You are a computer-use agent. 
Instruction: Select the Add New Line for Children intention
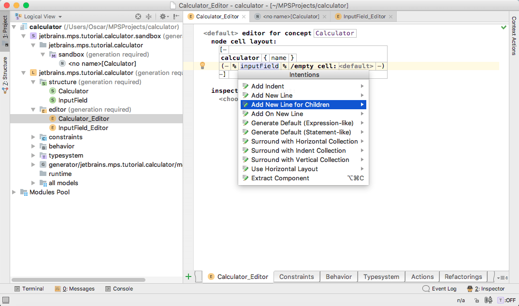point(290,104)
